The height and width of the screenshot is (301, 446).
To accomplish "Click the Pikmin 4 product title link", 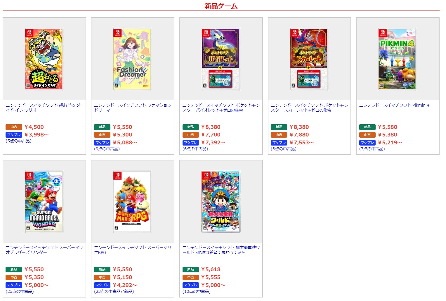I will [x=394, y=105].
